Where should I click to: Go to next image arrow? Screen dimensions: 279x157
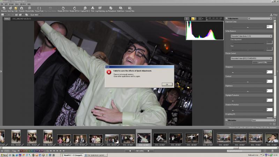pyautogui.click(x=149, y=151)
